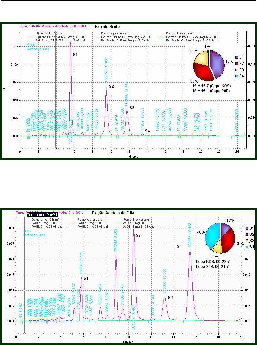Click the S4 peak label in Fração Acetato chart
Screen dimensions: 257x345
[x=179, y=246]
